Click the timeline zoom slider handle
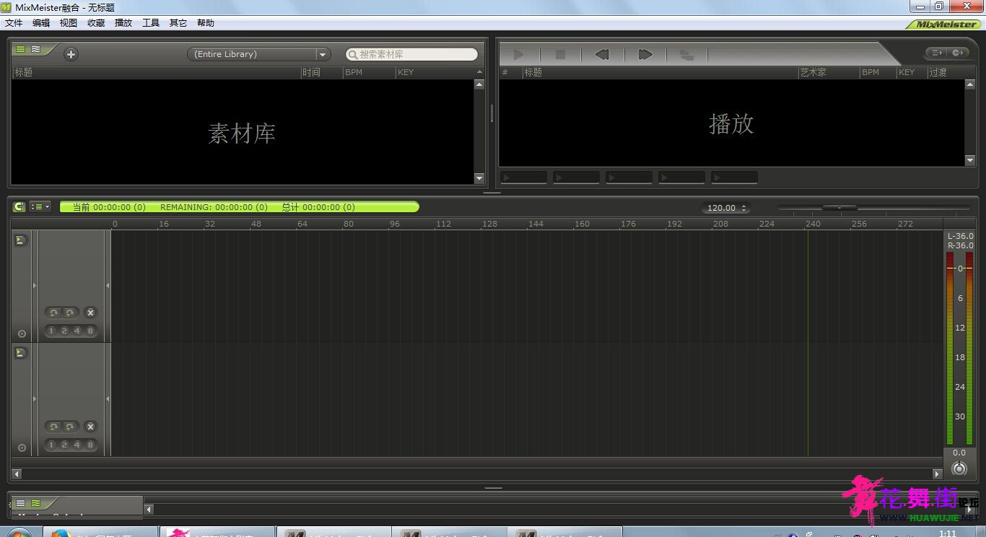 tap(839, 208)
